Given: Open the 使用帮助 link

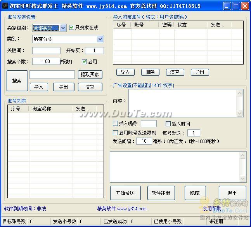Looking at the screenshot, I should (x=212, y=209).
